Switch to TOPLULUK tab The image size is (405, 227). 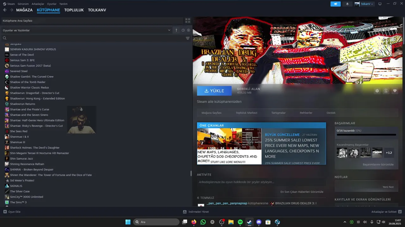coord(74,10)
